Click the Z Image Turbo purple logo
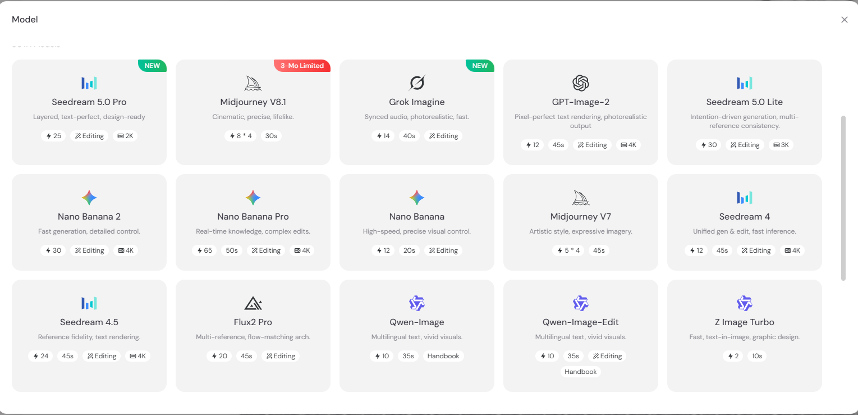The height and width of the screenshot is (415, 858). tap(745, 303)
